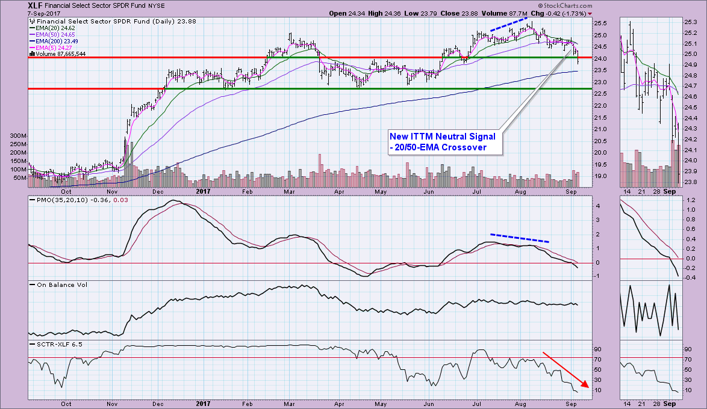The width and height of the screenshot is (707, 409).
Task: Click the -1 label on the main PMO scale
Action: [x=597, y=275]
